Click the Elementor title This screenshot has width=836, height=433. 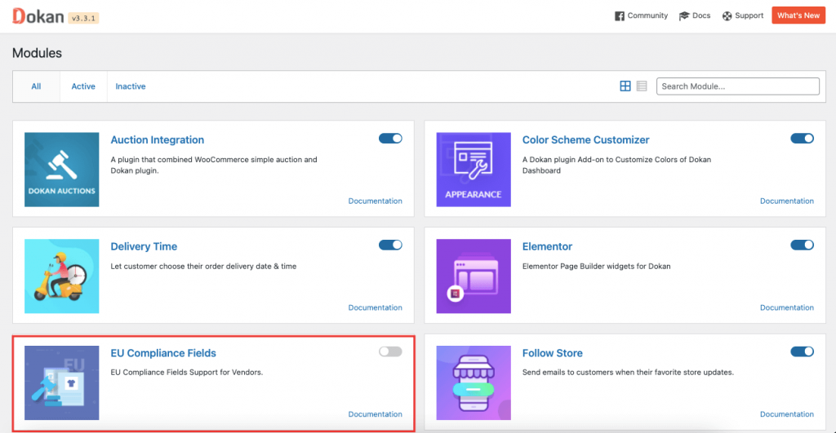pos(547,246)
